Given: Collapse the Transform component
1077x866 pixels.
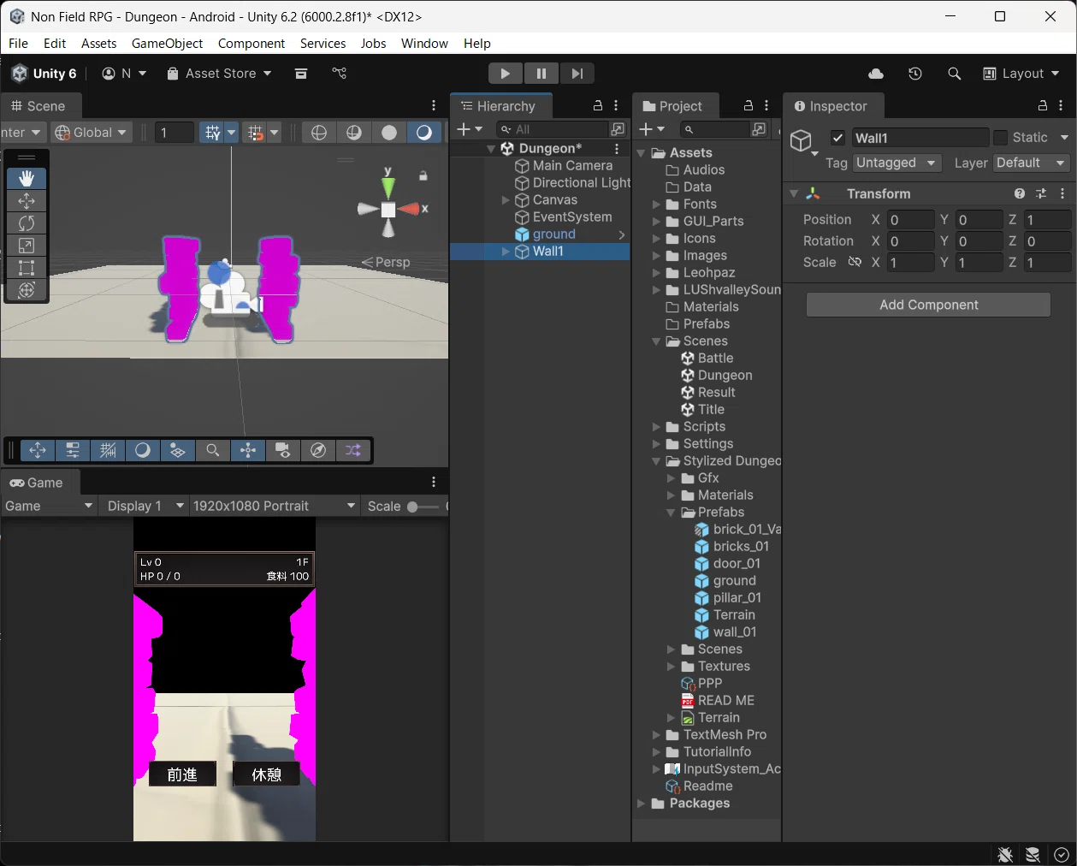Looking at the screenshot, I should tap(794, 193).
